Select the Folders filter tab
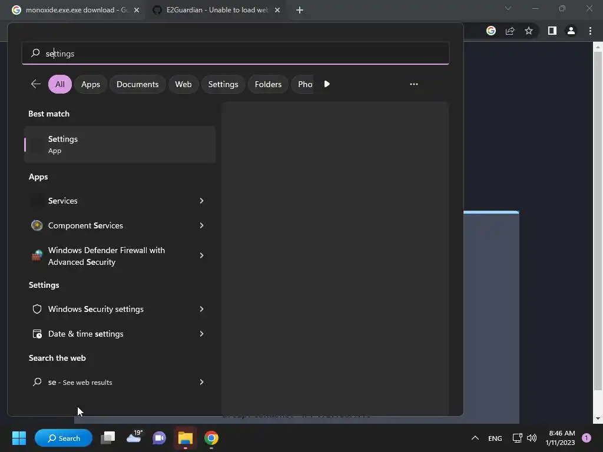The height and width of the screenshot is (452, 603). (268, 84)
